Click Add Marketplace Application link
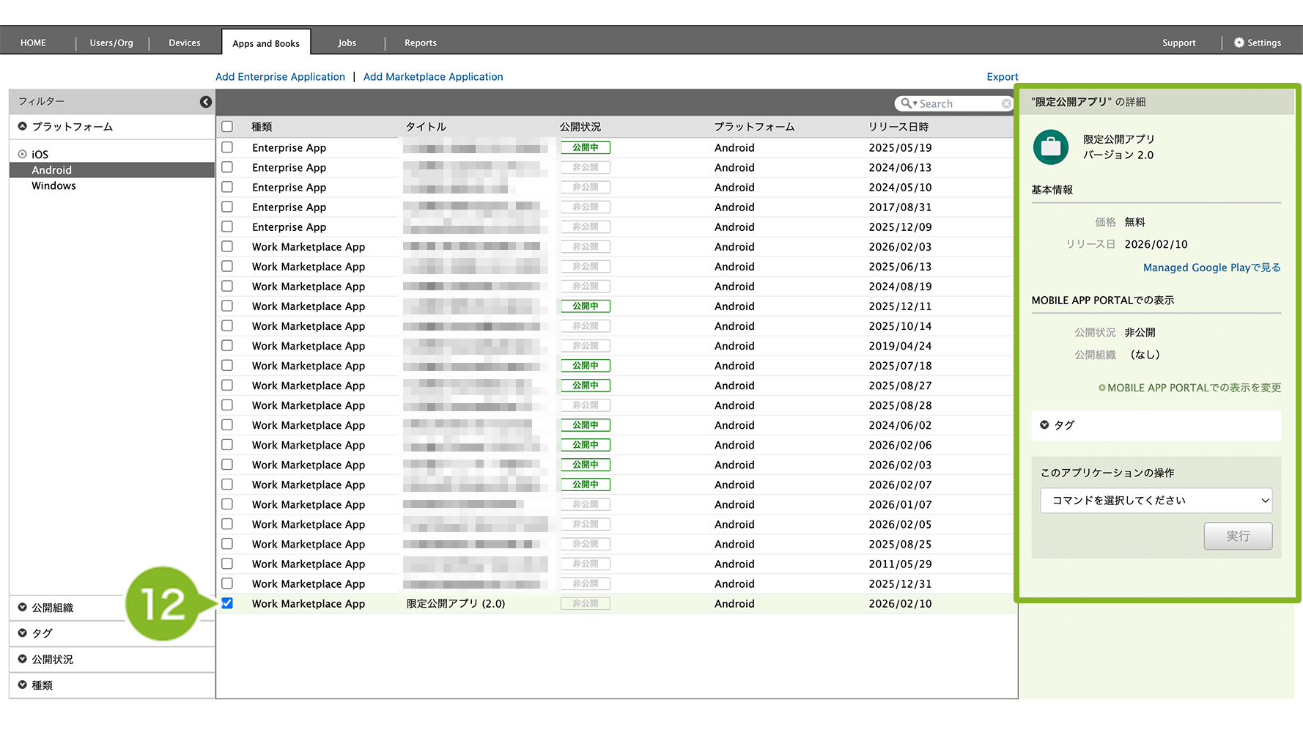 [432, 77]
